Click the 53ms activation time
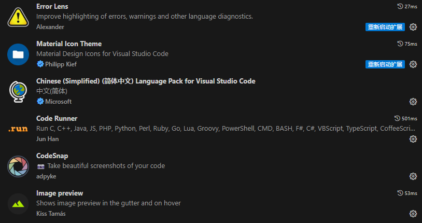The height and width of the screenshot is (223, 422). (411, 193)
